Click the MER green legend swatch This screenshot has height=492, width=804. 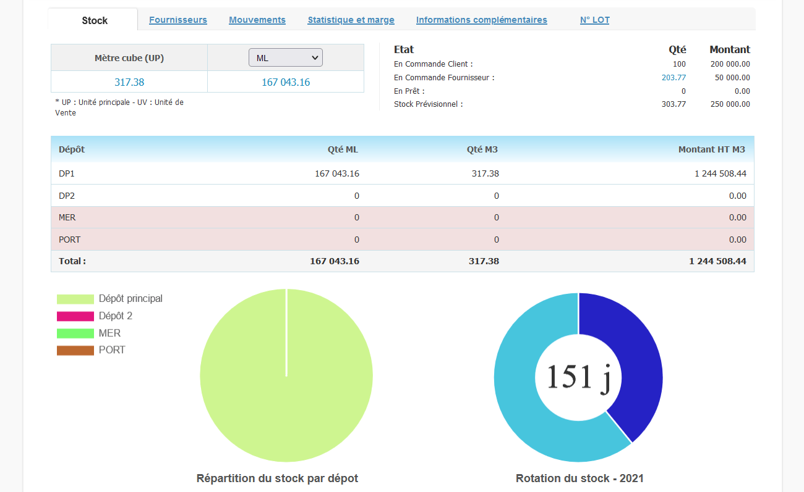point(75,333)
